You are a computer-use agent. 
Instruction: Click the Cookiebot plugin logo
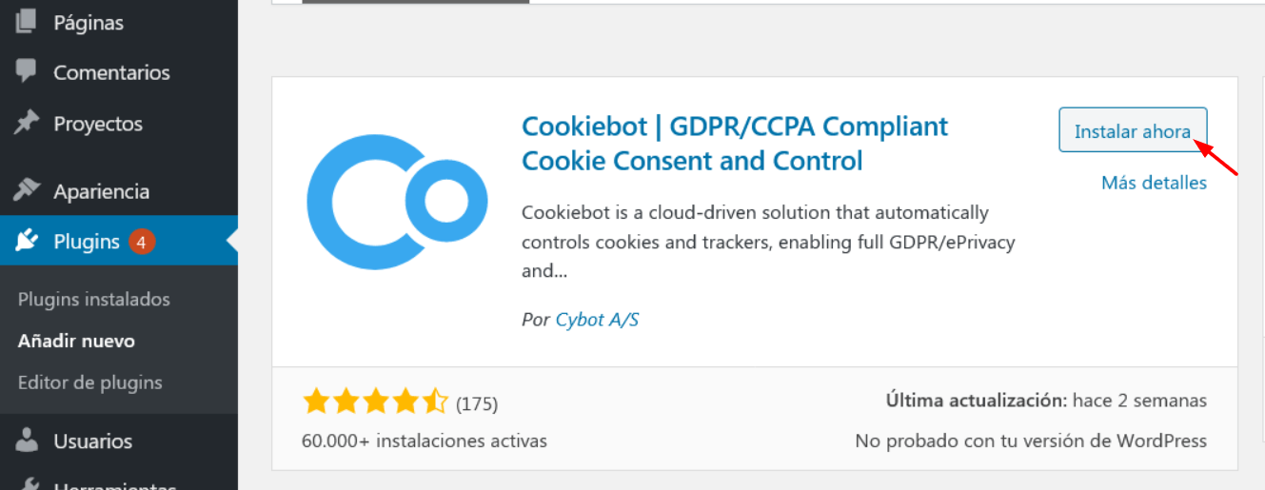click(397, 202)
